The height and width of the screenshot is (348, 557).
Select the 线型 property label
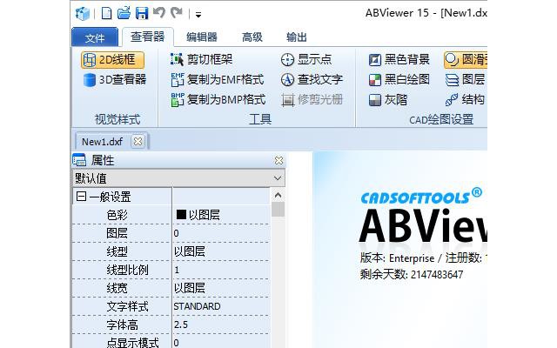[117, 251]
